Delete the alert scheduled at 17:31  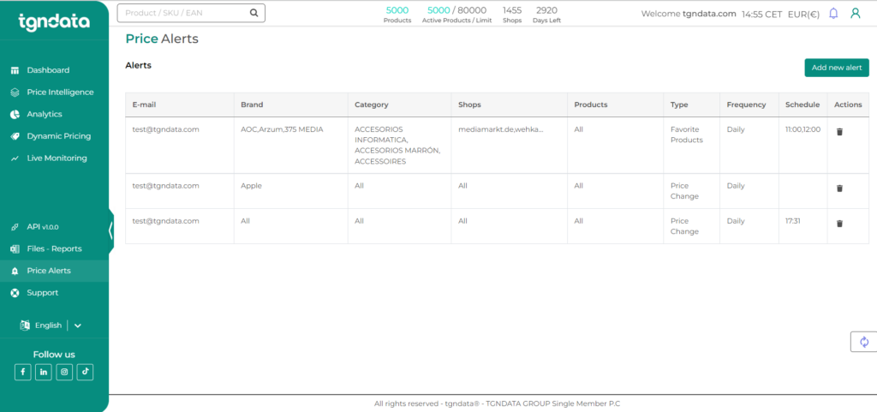pyautogui.click(x=839, y=224)
